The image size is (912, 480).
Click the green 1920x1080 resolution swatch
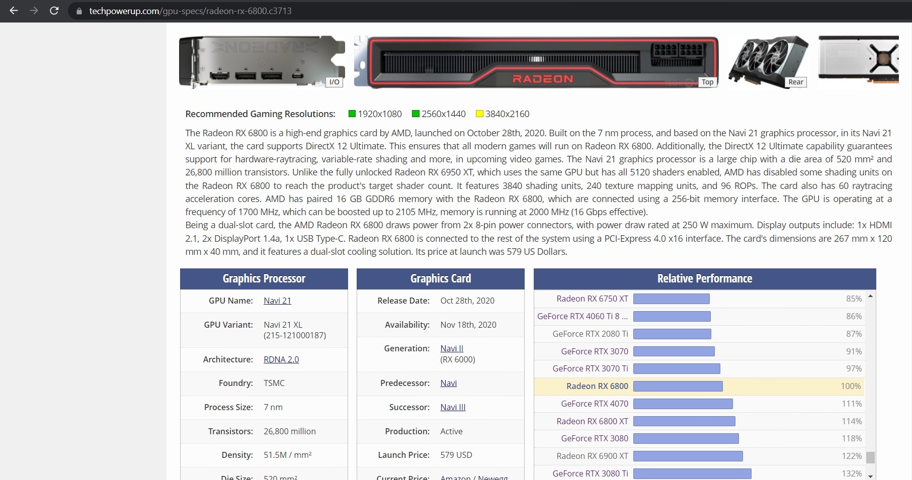coord(352,114)
